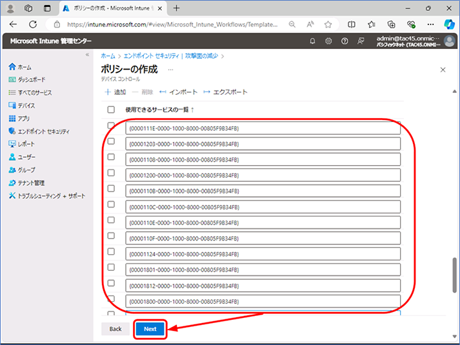Toggle the select-all checkbox in the header
The width and height of the screenshot is (460, 345).
click(111, 110)
